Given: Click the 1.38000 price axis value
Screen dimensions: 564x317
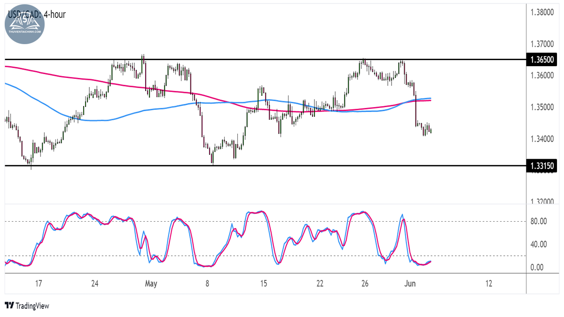Looking at the screenshot, I should pyautogui.click(x=541, y=13).
